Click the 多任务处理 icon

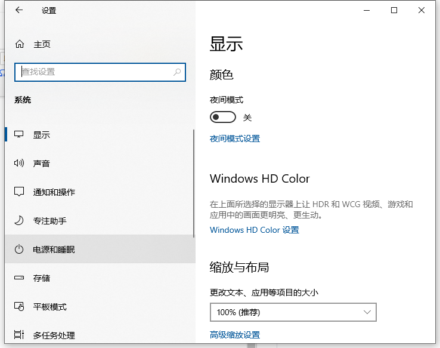[19, 335]
